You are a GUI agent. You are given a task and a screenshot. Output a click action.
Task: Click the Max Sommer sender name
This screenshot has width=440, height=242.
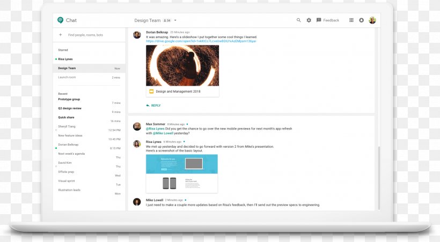pyautogui.click(x=156, y=124)
